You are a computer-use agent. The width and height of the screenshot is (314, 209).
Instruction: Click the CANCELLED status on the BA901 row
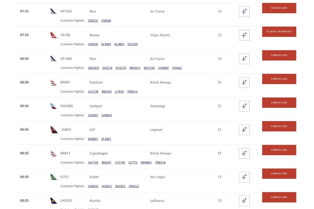[279, 79]
